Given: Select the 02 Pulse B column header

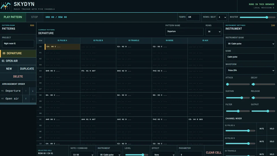Looking at the screenshot, I should (98, 40).
